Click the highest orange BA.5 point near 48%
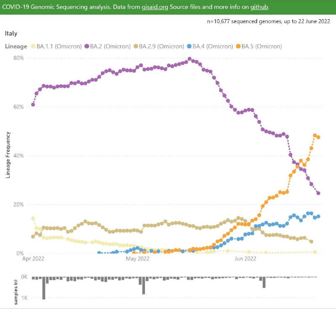The width and height of the screenshot is (336, 309). 315,135
